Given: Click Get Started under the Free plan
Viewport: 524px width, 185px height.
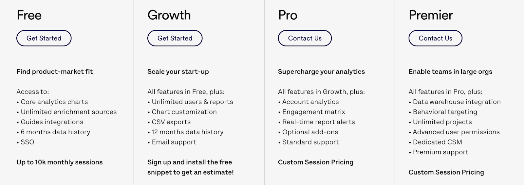Looking at the screenshot, I should [44, 38].
